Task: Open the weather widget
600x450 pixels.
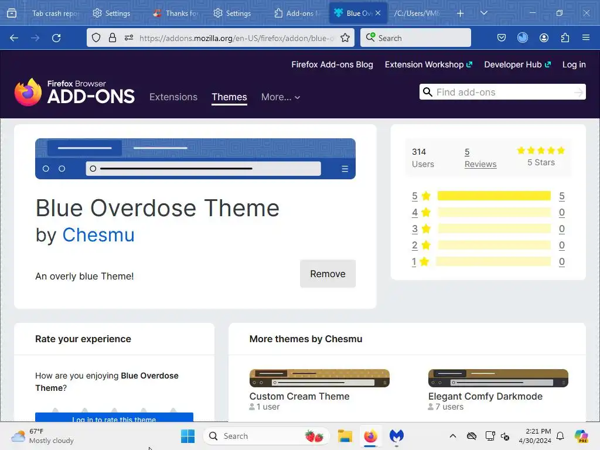Action: click(x=42, y=436)
